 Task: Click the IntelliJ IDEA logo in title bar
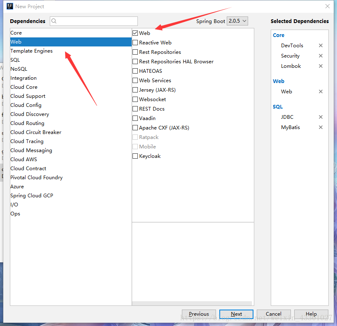coord(10,6)
